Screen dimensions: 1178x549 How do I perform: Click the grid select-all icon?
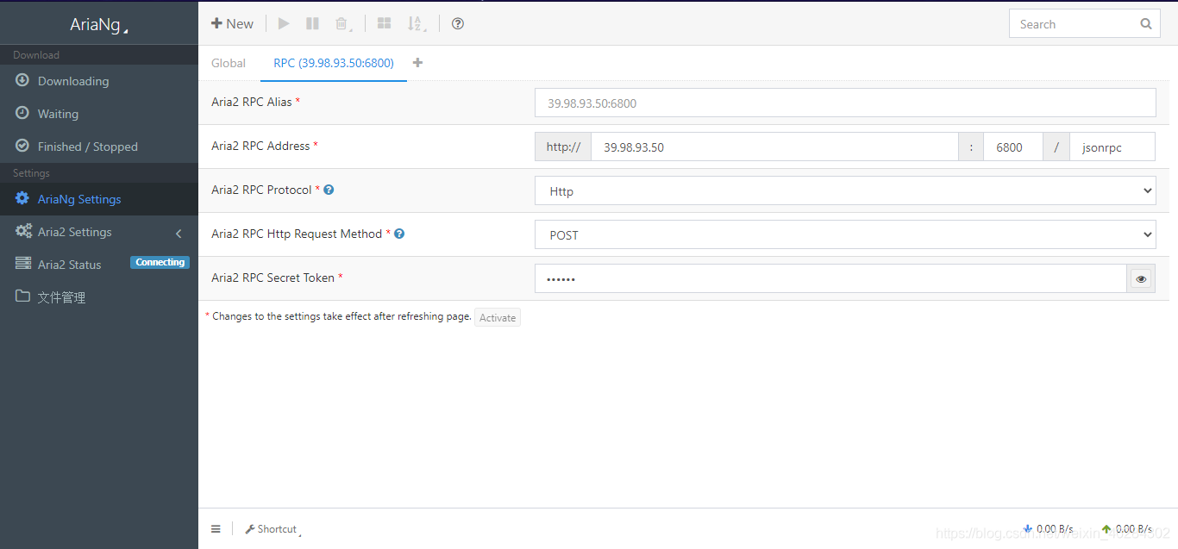[x=385, y=24]
